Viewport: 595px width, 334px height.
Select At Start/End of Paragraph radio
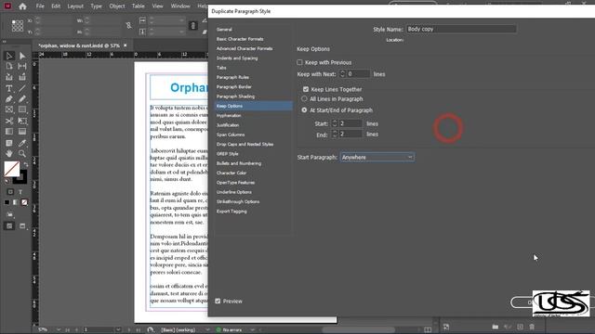[304, 110]
